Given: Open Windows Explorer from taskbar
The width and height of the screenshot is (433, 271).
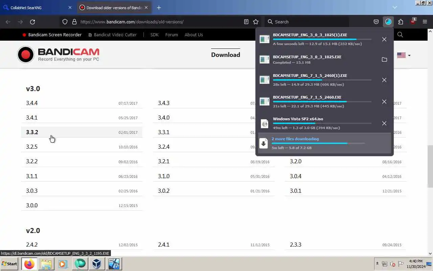Looking at the screenshot, I should [x=46, y=264].
